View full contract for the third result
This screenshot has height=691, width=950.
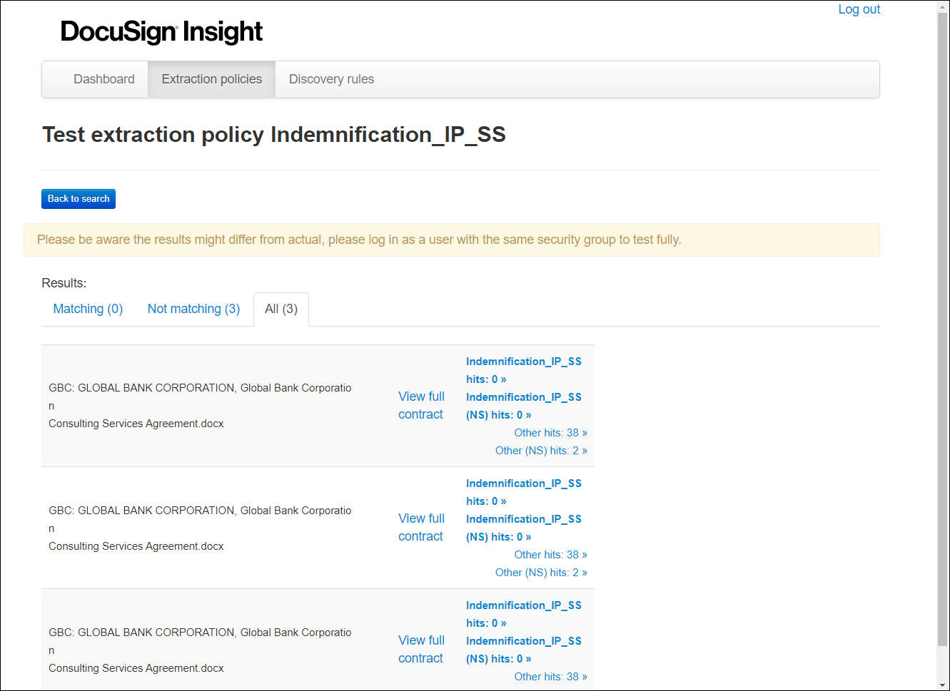tap(421, 649)
